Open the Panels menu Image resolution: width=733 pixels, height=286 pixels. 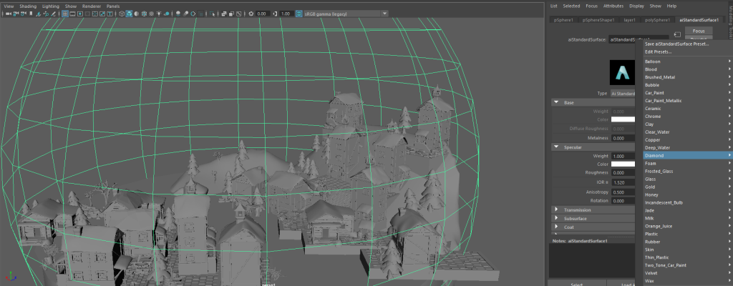pyautogui.click(x=112, y=6)
